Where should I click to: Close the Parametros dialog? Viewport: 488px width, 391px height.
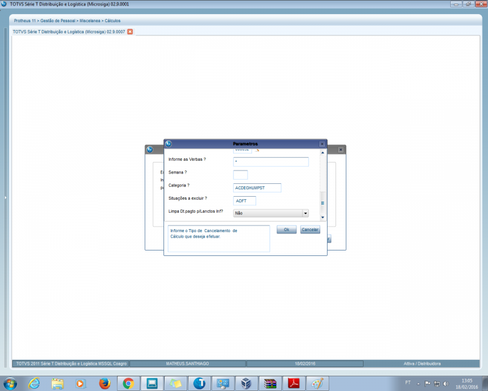[x=322, y=144]
